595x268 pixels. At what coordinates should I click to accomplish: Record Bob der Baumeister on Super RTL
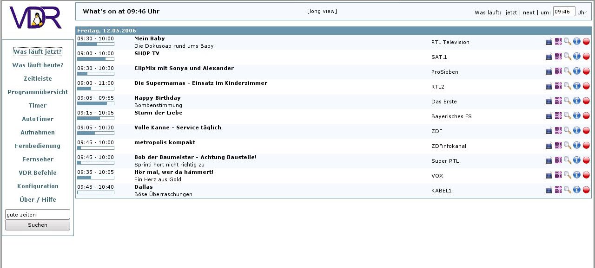[586, 160]
